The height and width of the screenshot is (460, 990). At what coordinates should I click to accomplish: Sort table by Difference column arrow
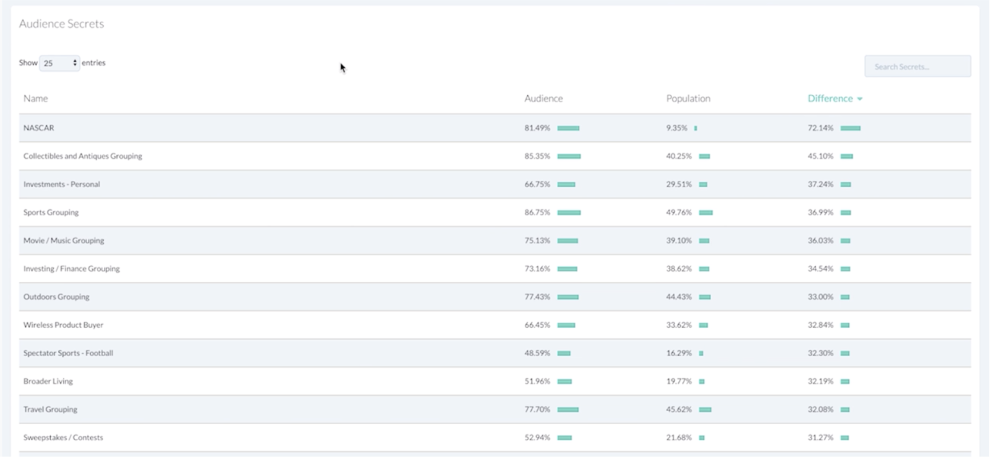859,99
